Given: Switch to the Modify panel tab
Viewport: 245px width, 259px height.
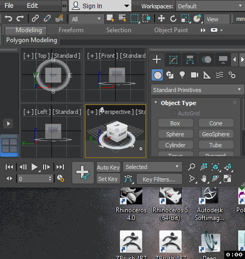Looking at the screenshot, I should 173,60.
